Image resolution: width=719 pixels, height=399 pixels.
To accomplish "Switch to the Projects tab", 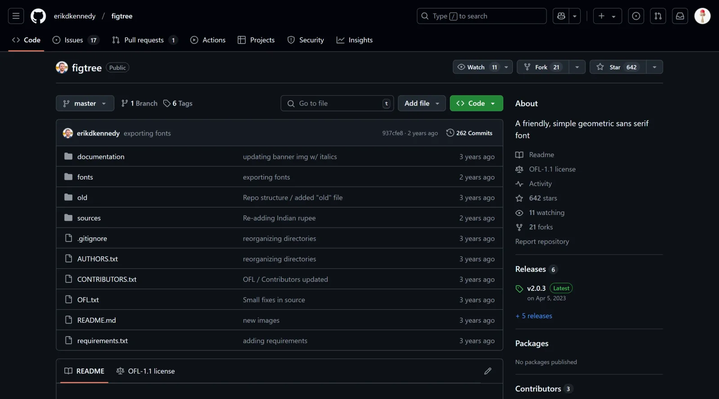I will pyautogui.click(x=256, y=40).
